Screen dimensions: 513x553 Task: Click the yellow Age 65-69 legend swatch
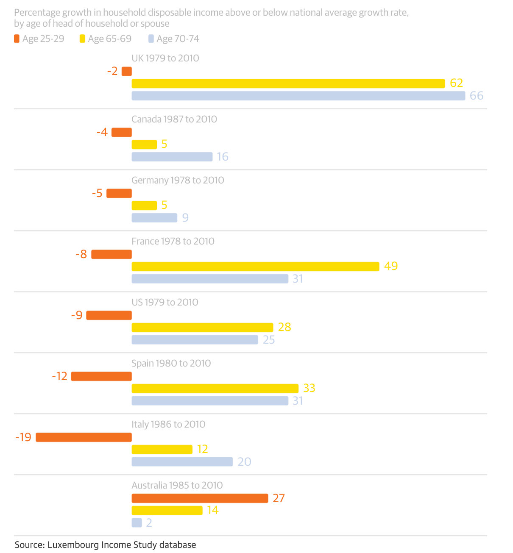82,39
